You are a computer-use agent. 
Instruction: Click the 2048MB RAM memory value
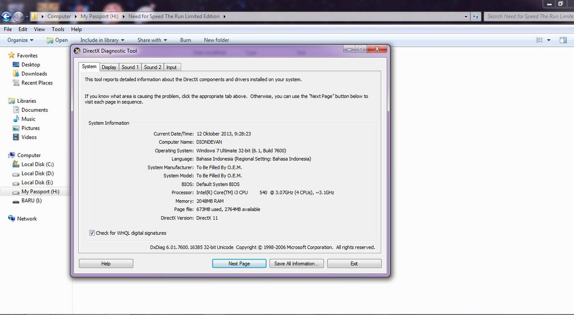(210, 201)
